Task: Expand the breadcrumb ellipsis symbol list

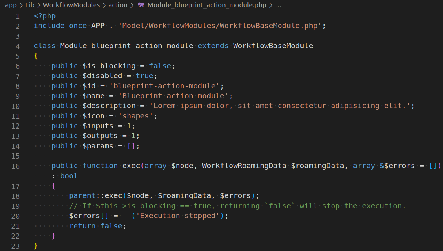Action: [x=278, y=5]
